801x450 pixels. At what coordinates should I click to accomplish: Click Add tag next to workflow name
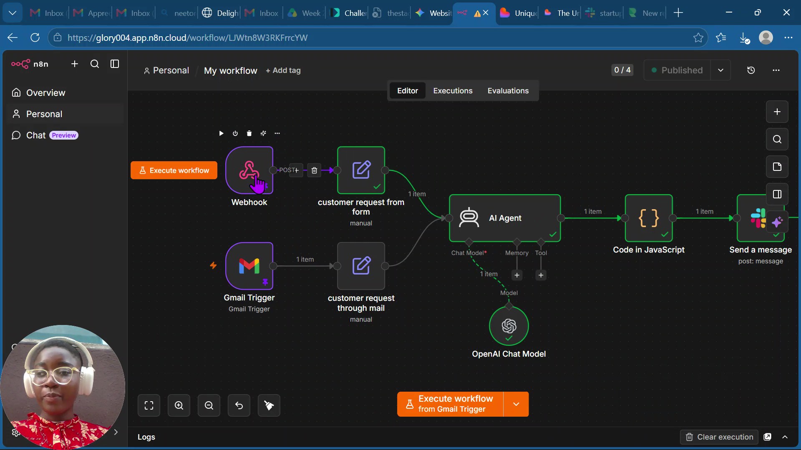point(283,70)
